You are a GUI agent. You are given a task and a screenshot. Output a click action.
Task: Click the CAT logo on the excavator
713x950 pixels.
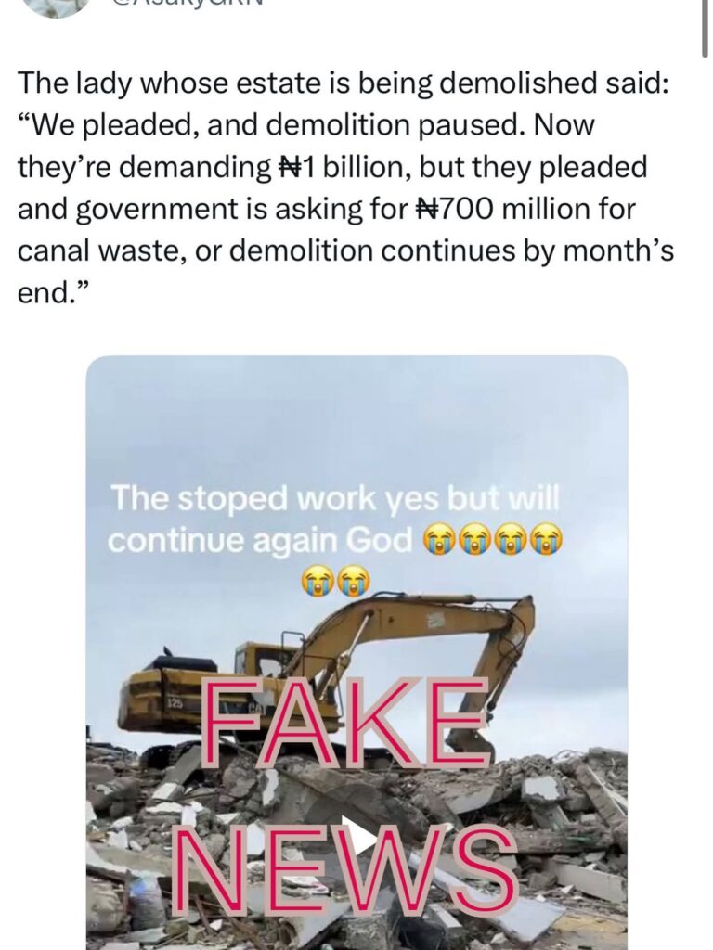click(x=232, y=710)
